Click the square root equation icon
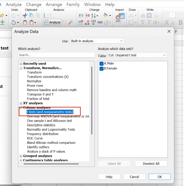The height and width of the screenshot is (186, 184). pos(143,15)
